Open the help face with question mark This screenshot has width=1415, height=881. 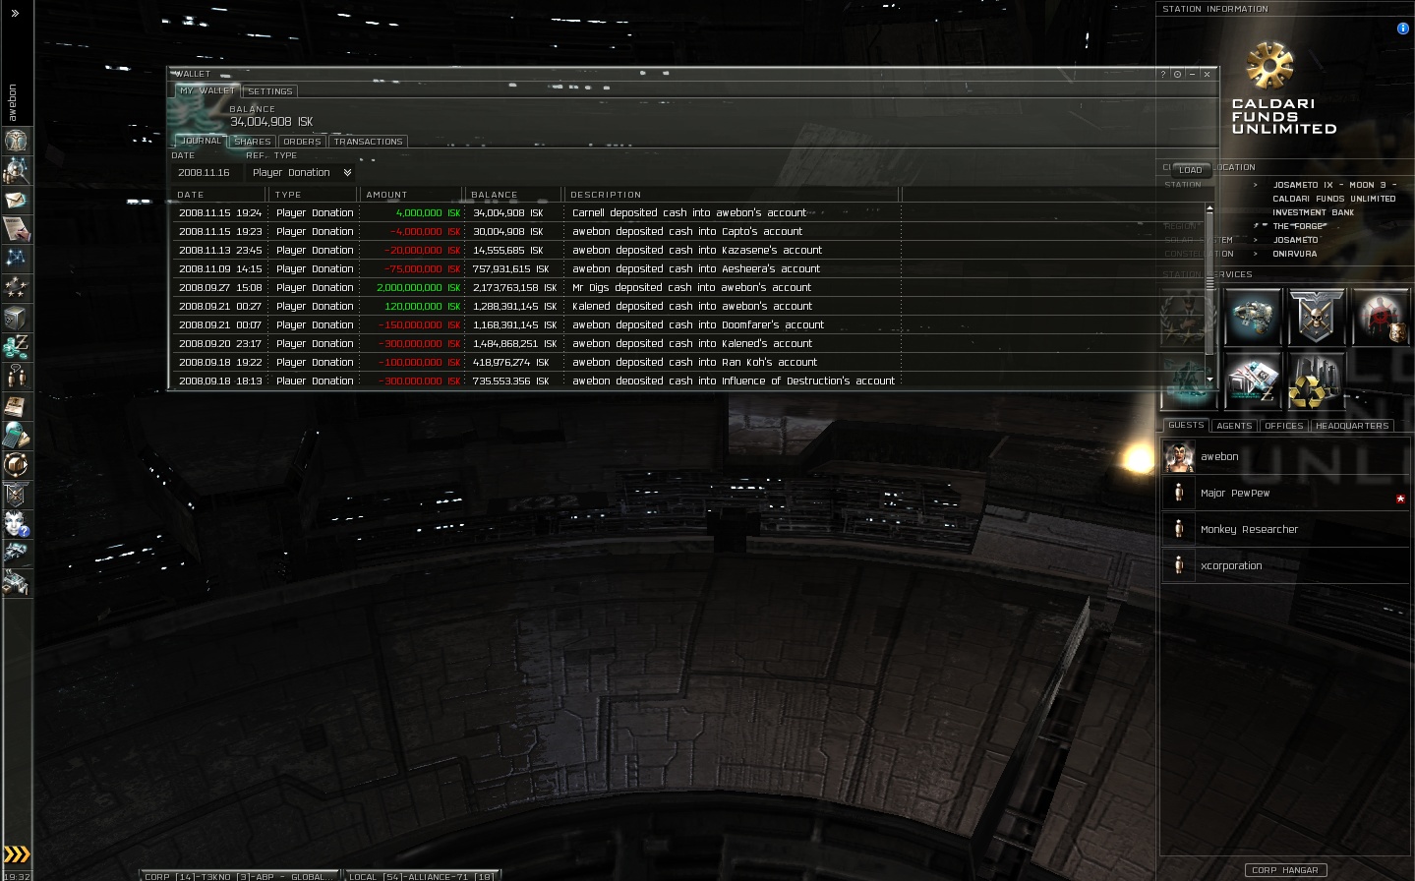click(x=16, y=523)
